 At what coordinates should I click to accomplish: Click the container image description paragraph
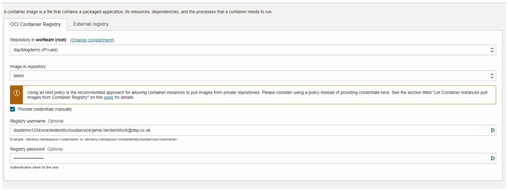tap(138, 11)
